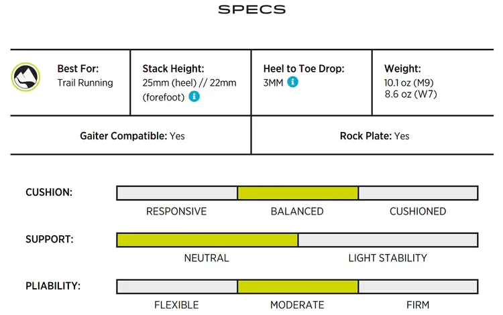
Task: Select the Balanced cushion bar segment
Action: coord(298,193)
